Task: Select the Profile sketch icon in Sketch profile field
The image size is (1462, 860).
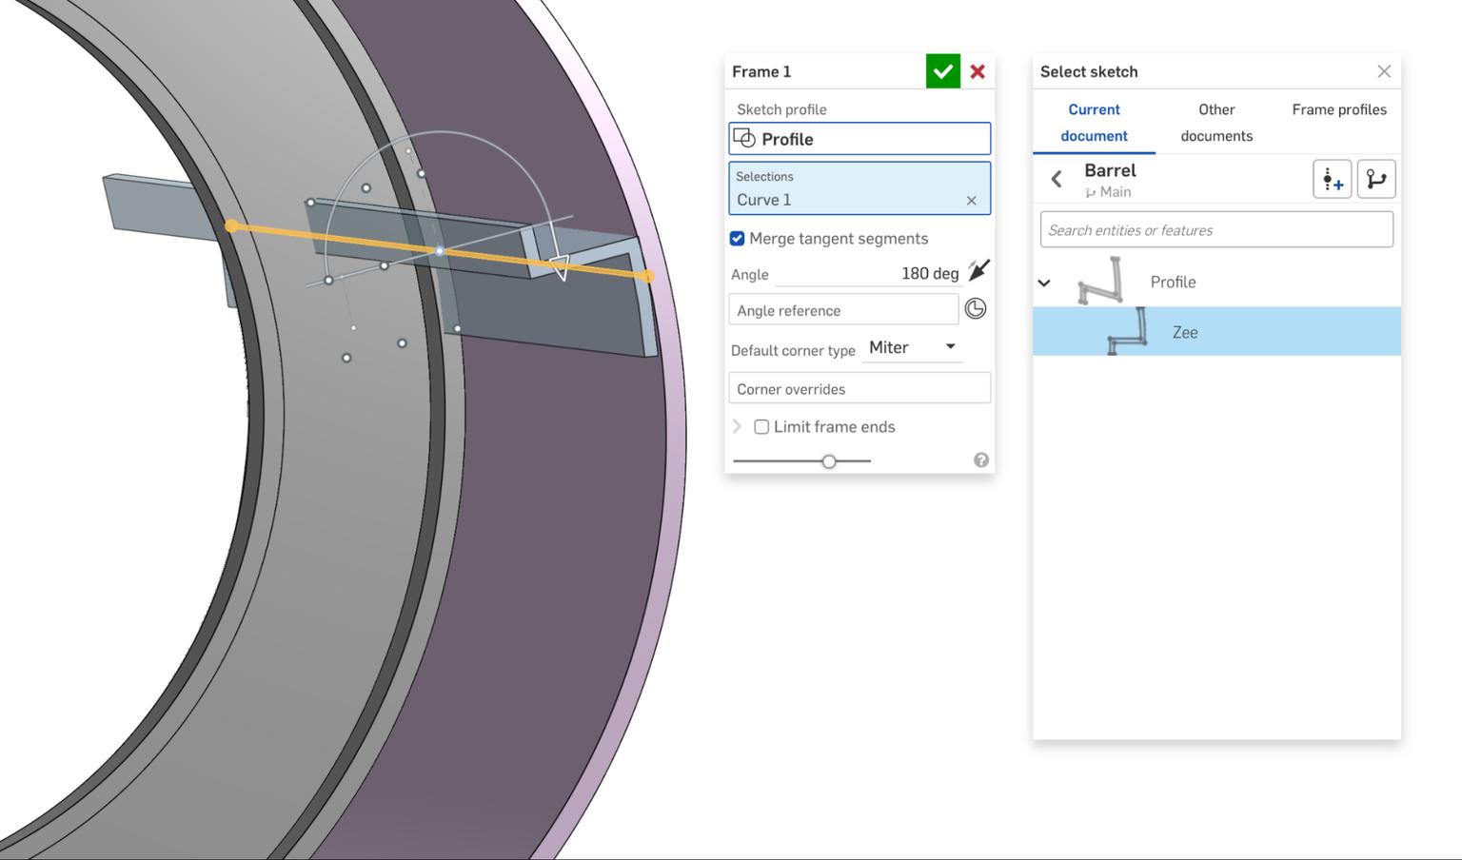Action: tap(744, 139)
